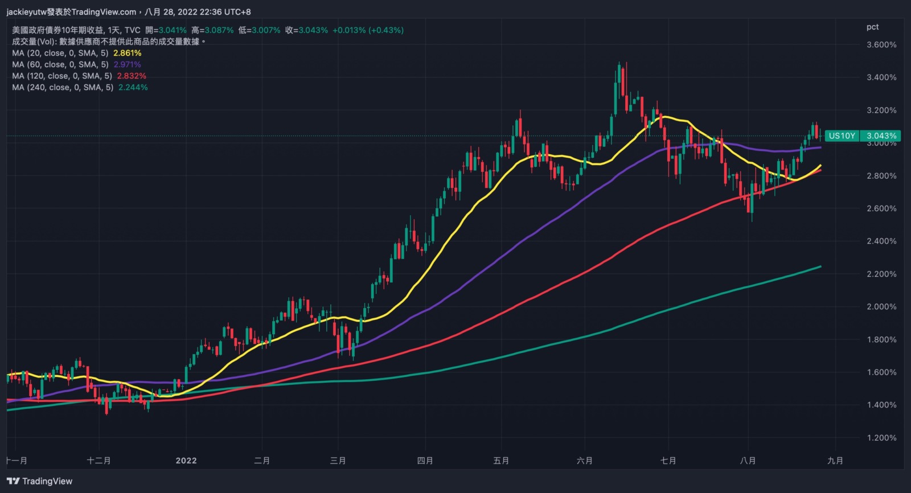911x493 pixels.
Task: Click the yellow 2.861% MA value
Action: coord(128,53)
